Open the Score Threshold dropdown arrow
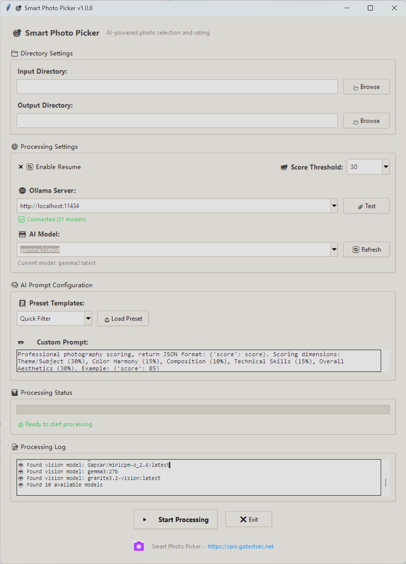The image size is (406, 564). [386, 167]
